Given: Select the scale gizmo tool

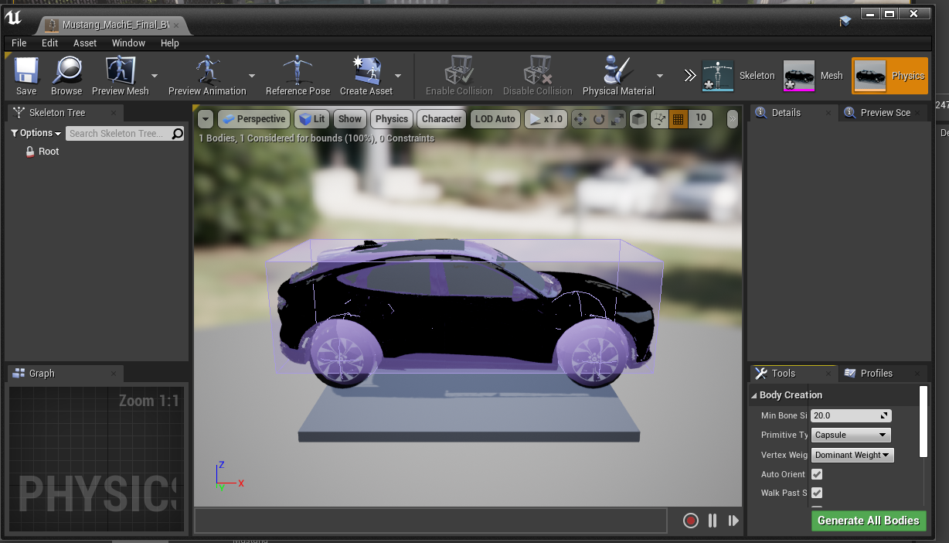Looking at the screenshot, I should pyautogui.click(x=617, y=119).
